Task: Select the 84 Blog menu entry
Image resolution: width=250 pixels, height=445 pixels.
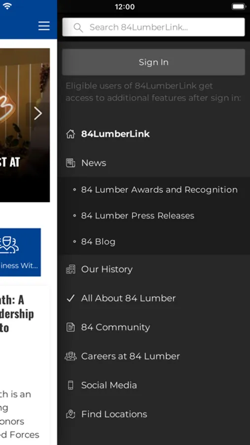Action: pos(98,242)
